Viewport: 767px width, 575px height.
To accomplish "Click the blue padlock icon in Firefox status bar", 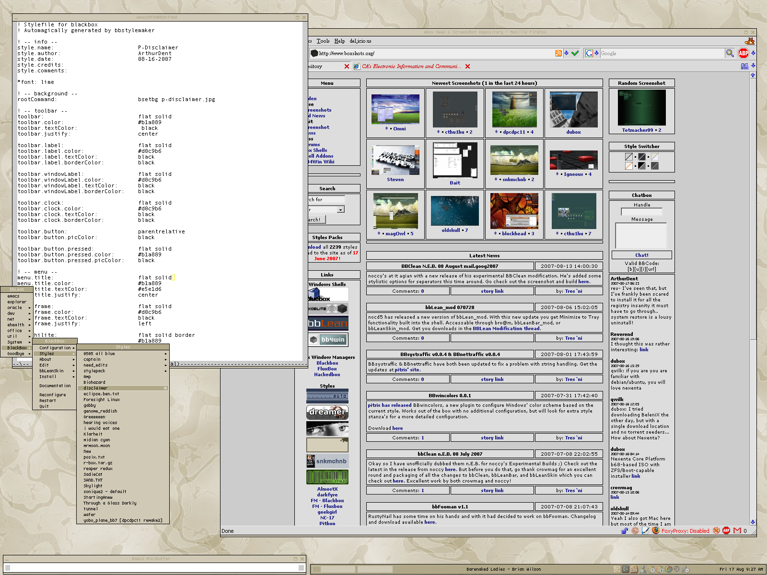I will [625, 530].
